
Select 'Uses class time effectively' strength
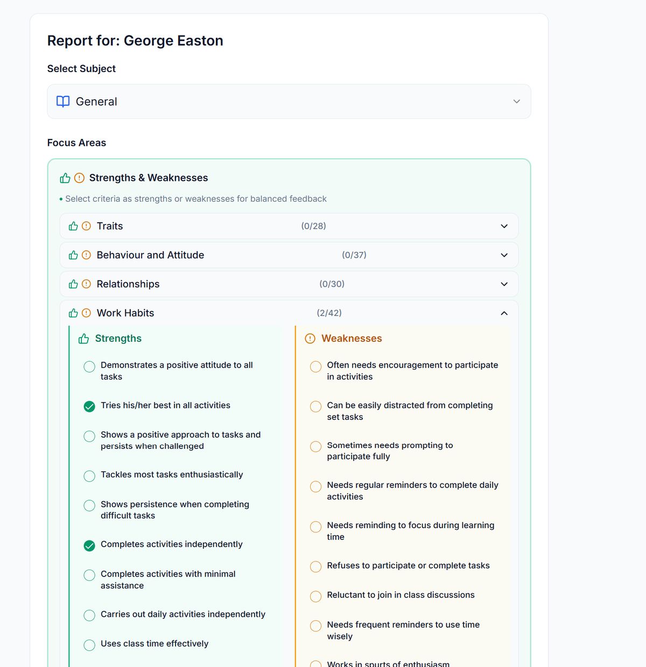tap(89, 645)
